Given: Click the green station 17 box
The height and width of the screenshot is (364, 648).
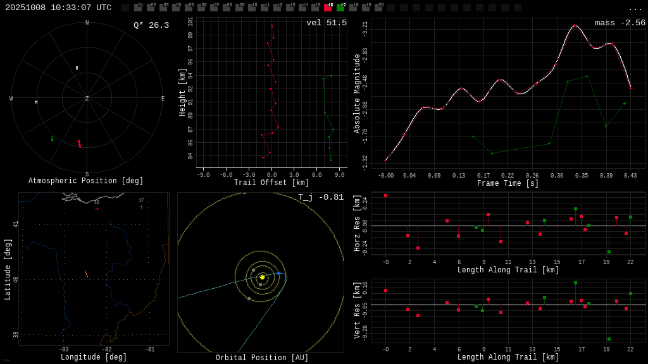Looking at the screenshot, I should pyautogui.click(x=340, y=8).
